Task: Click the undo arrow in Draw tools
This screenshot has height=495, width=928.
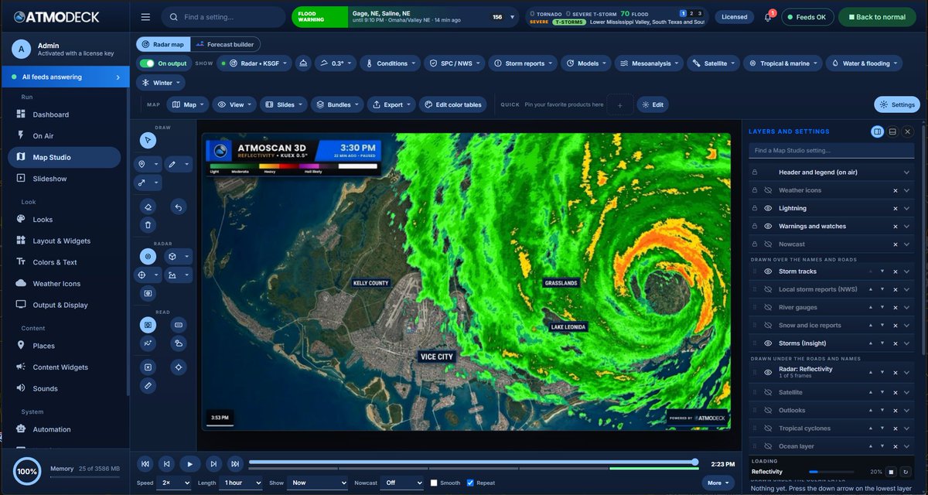Action: click(x=179, y=207)
